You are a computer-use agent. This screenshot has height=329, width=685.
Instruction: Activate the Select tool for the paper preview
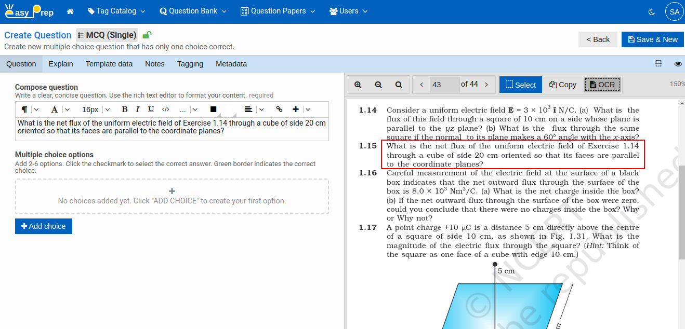(x=520, y=84)
